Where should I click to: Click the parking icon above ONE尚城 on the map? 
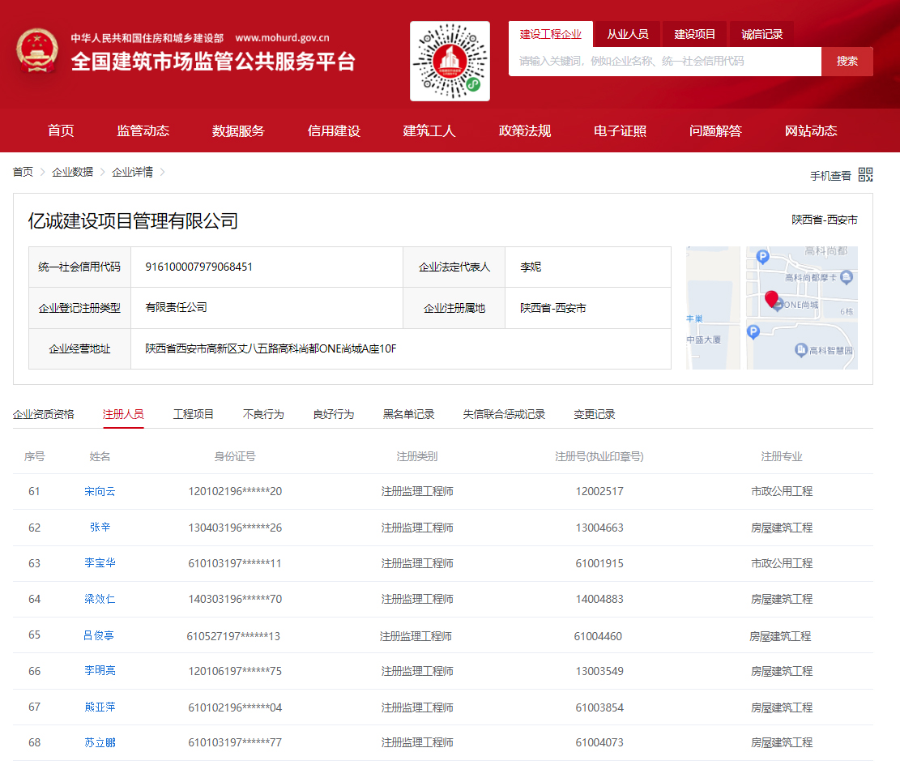point(763,257)
